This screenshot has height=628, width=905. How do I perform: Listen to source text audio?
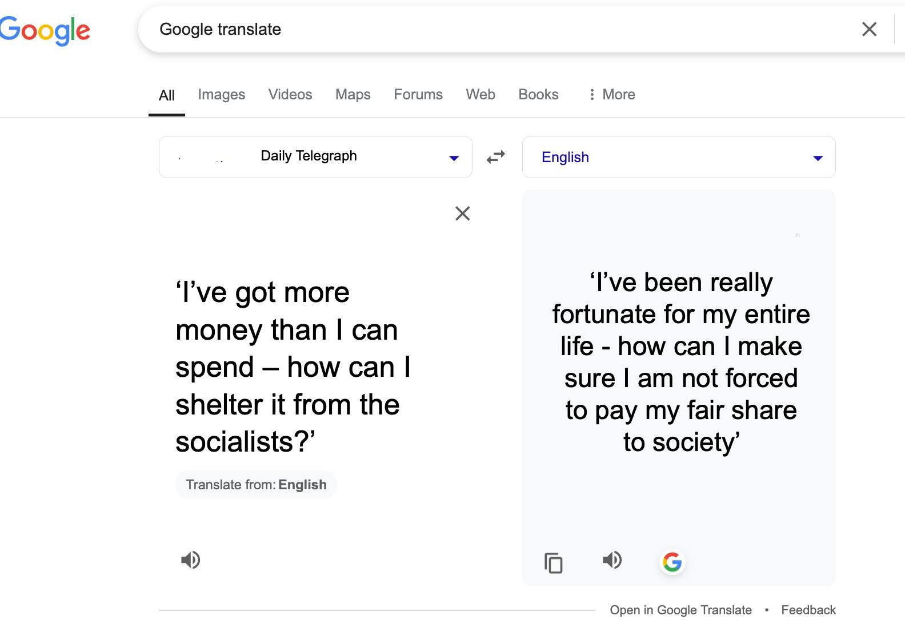191,560
